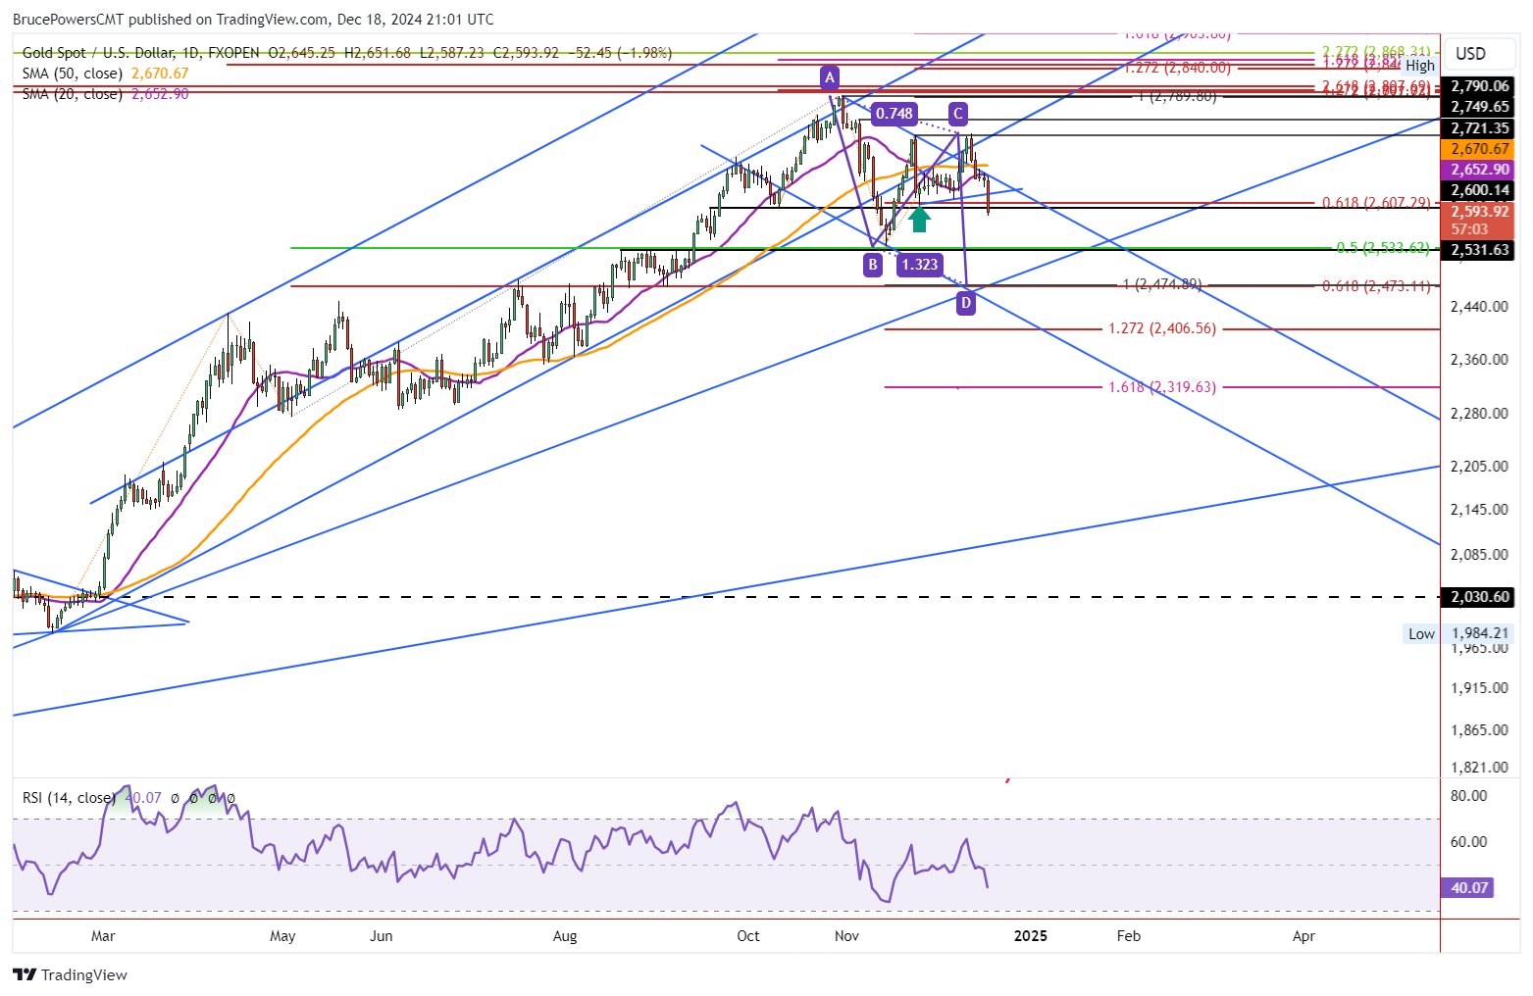The height and width of the screenshot is (996, 1533).
Task: Click the SMA (50, close) indicator legend
Action: point(73,74)
